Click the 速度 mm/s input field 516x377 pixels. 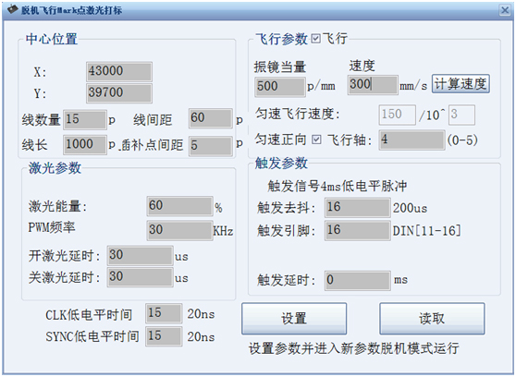click(373, 84)
